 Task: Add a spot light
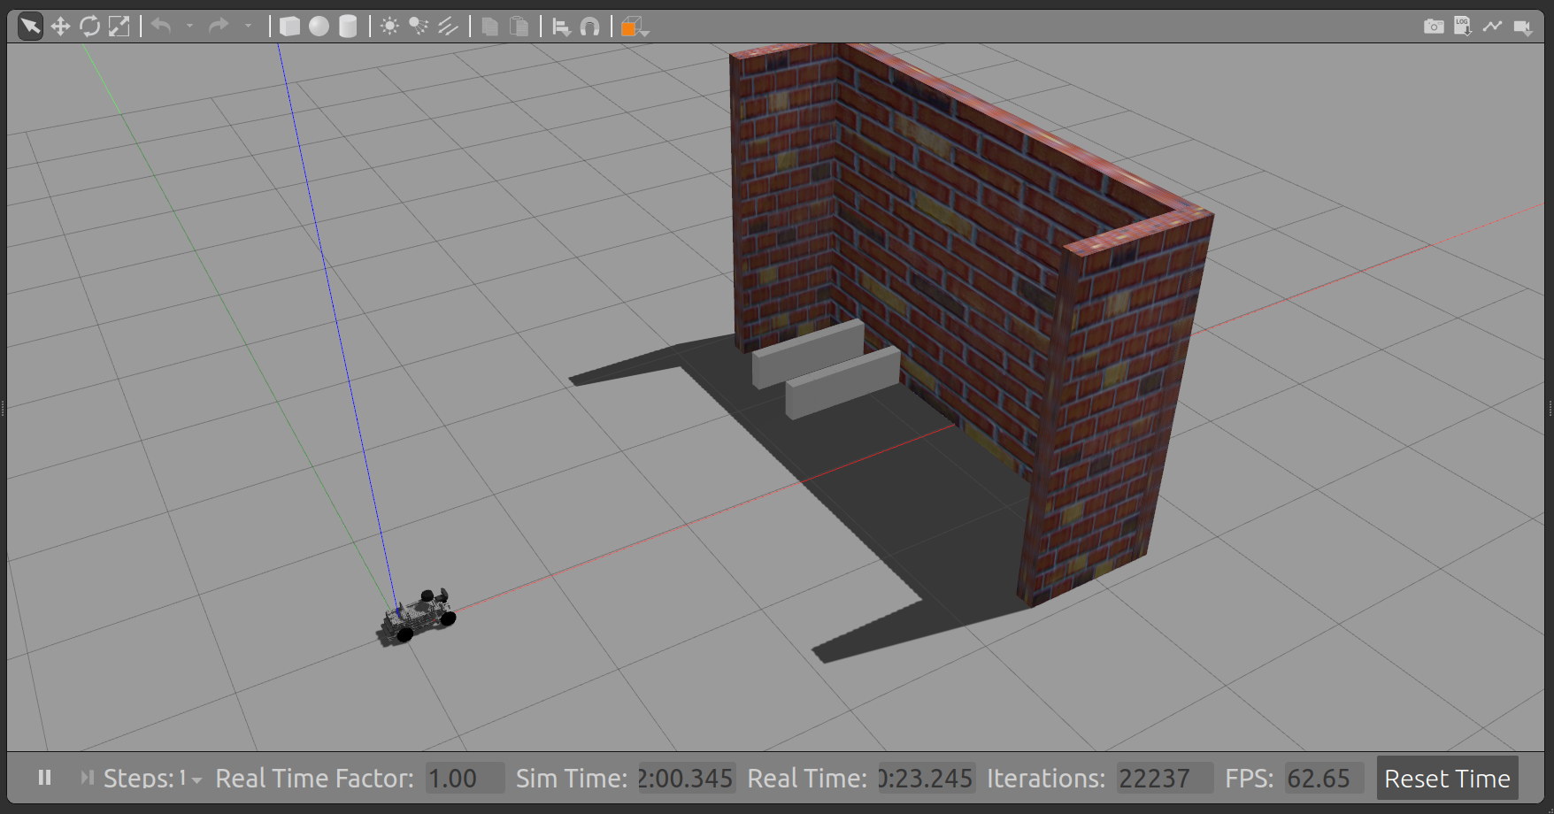[419, 27]
